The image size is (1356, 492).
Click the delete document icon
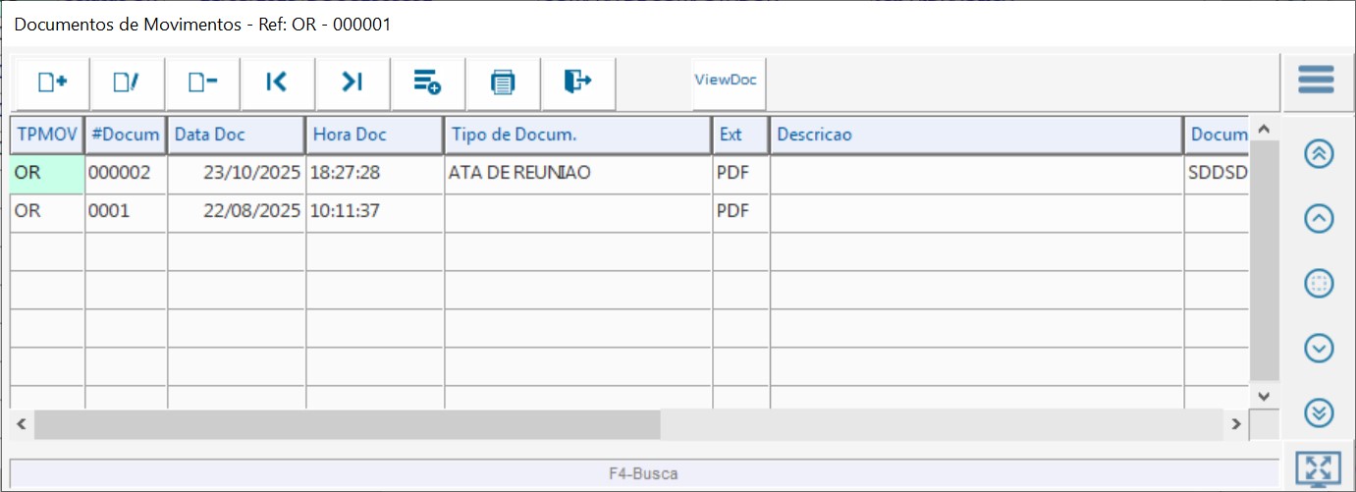click(202, 82)
